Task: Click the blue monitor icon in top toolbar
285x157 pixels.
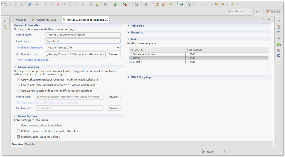Action: [x=29, y=4]
